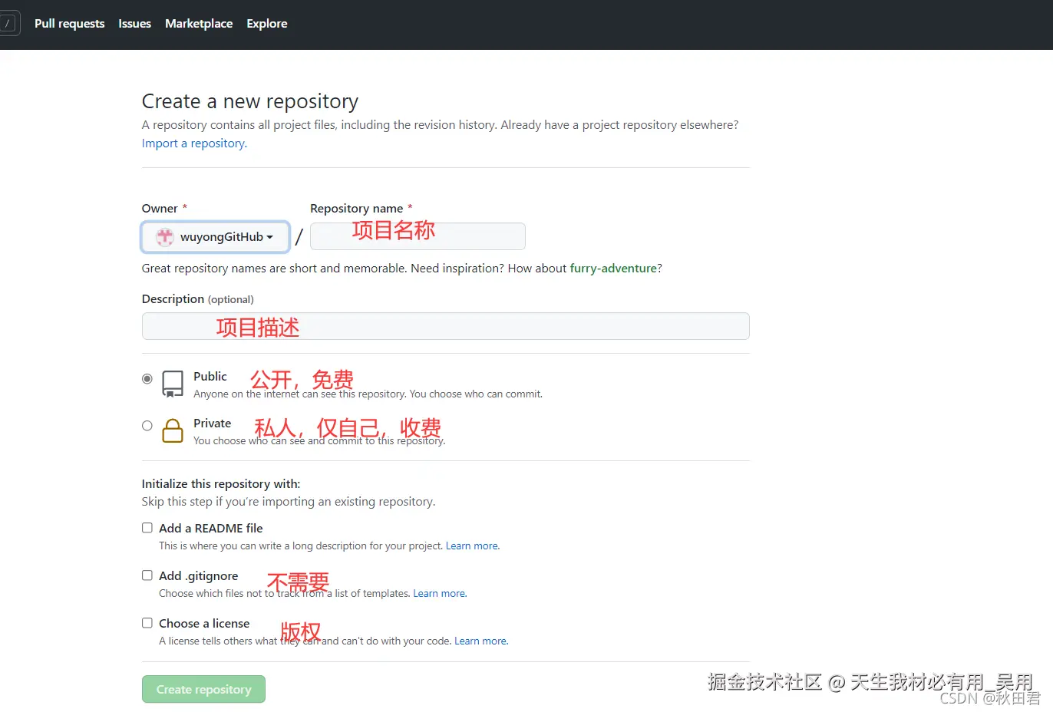Click the wuyongGitHub owner avatar
This screenshot has height=712, width=1053.
(x=164, y=236)
